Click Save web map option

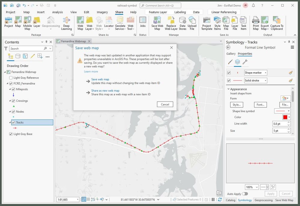(x=100, y=79)
